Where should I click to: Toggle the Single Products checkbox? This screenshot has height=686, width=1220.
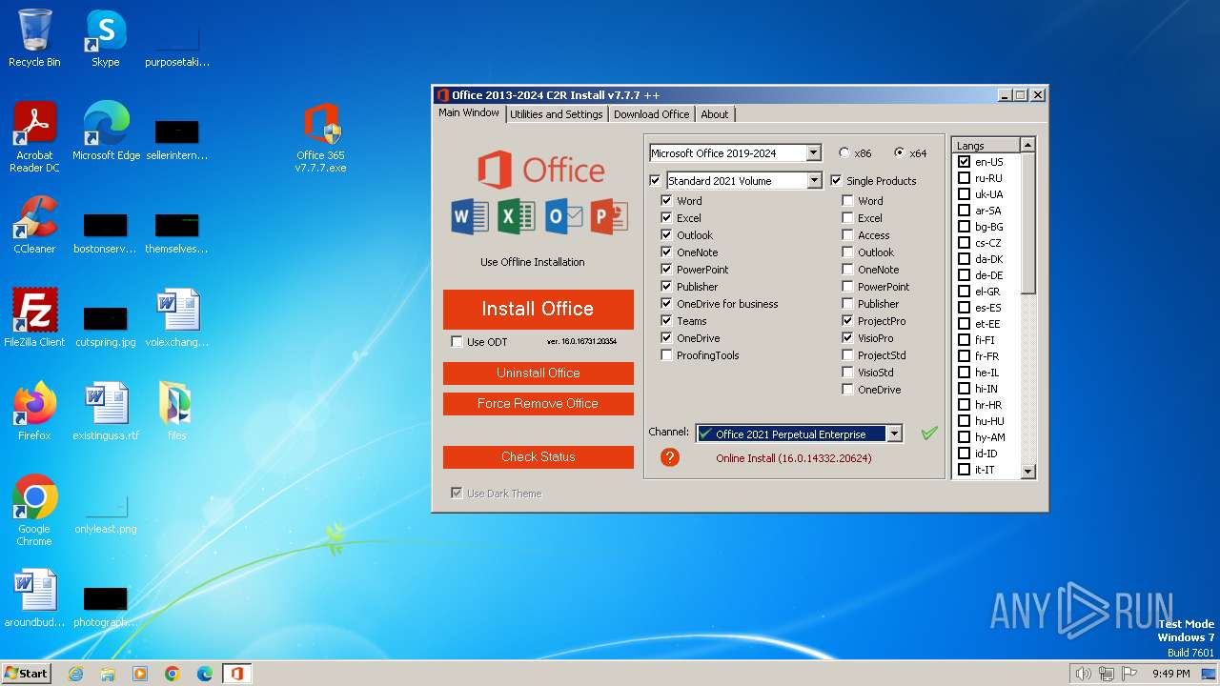(836, 180)
